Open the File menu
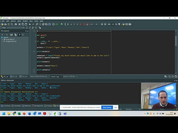 (3, 21)
